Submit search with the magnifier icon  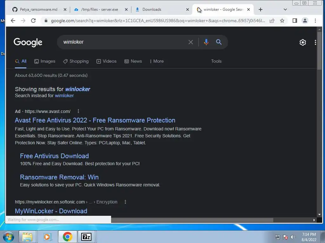(x=219, y=42)
